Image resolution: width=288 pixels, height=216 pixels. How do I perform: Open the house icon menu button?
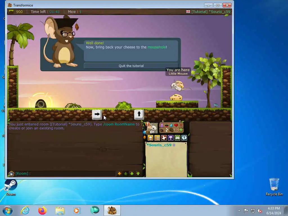tap(150, 138)
